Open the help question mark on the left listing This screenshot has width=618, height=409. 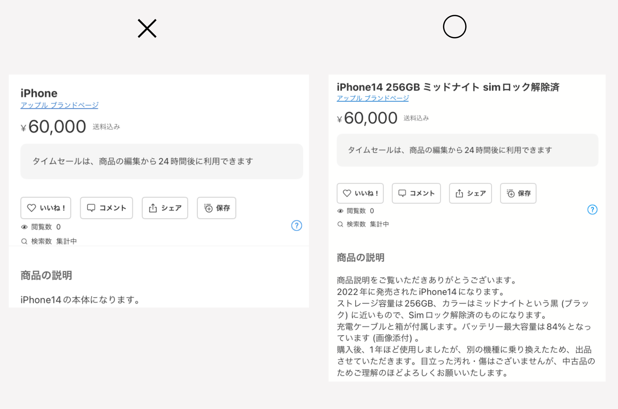point(297,226)
